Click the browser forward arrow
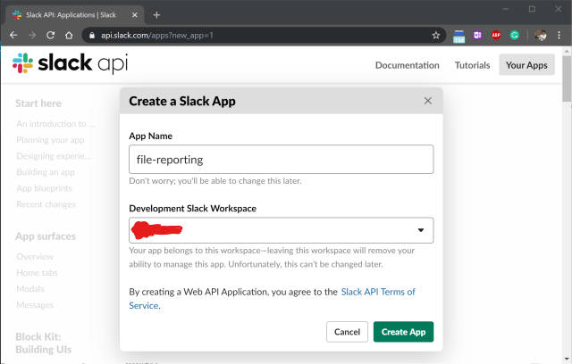572x364 pixels. (32, 36)
